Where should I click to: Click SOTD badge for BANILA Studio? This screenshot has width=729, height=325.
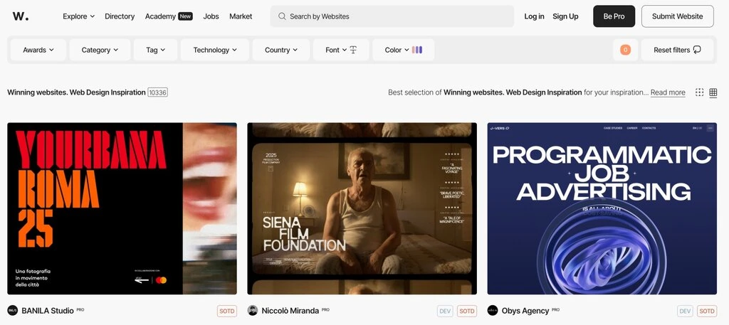(227, 311)
